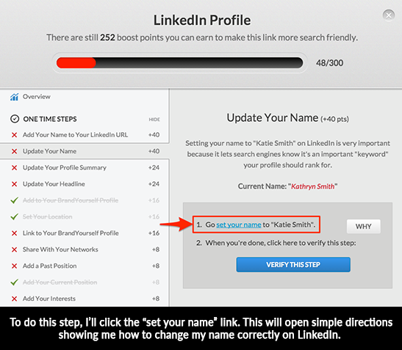Click the WHY button
Screen dimensions: 402x350
364,226
